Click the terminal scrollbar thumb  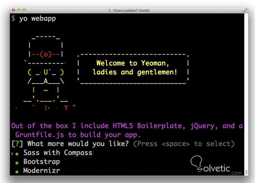(246, 172)
